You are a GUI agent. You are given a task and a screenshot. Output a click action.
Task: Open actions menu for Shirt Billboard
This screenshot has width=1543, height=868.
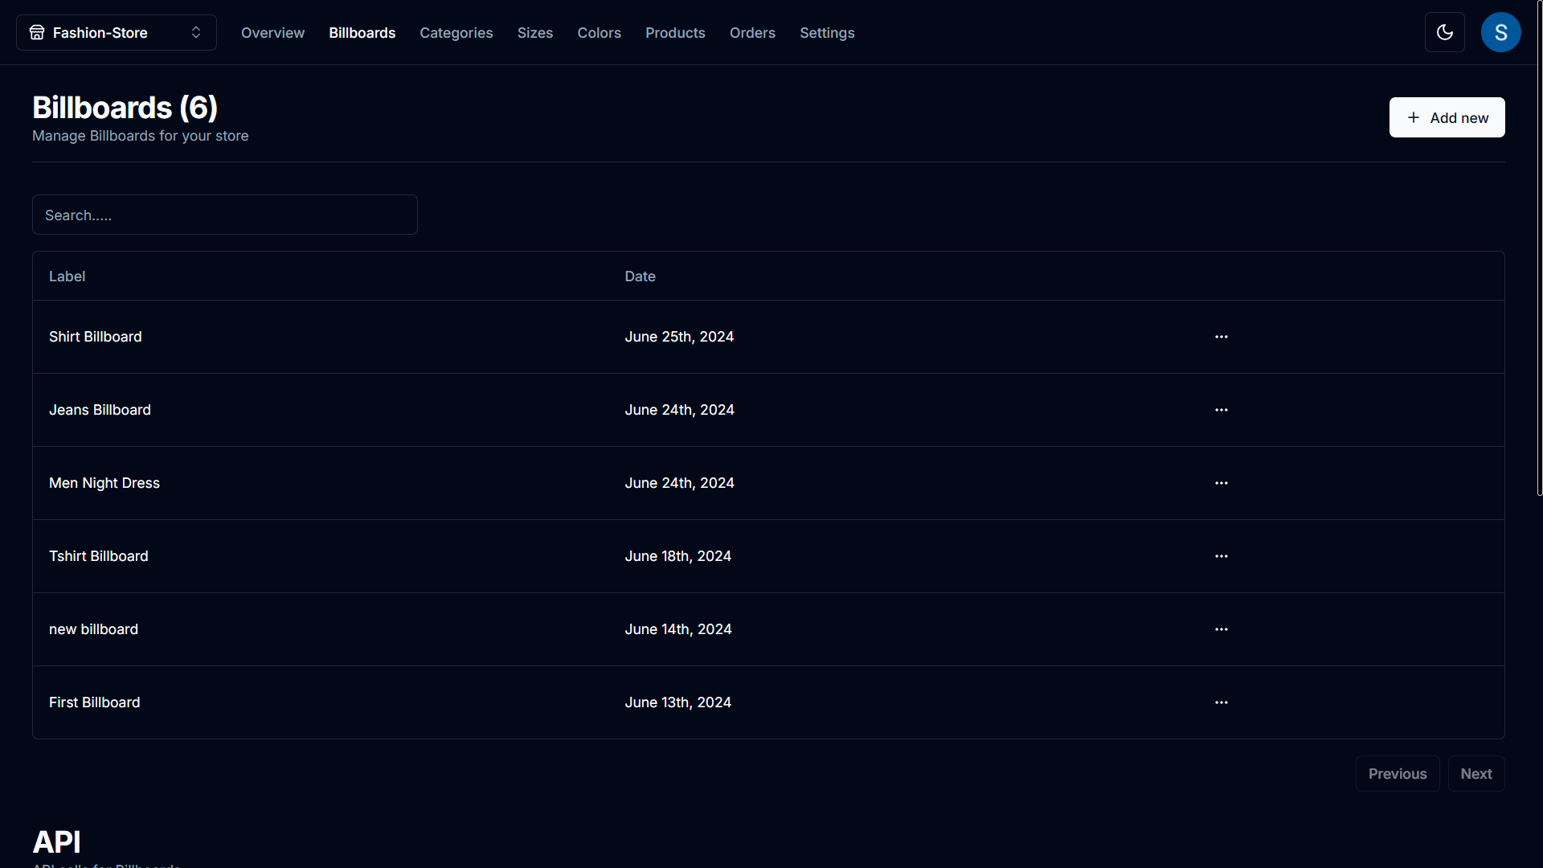click(x=1221, y=337)
